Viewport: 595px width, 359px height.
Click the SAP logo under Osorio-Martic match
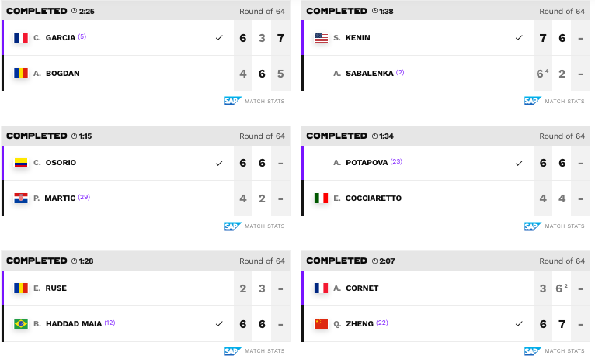232,226
